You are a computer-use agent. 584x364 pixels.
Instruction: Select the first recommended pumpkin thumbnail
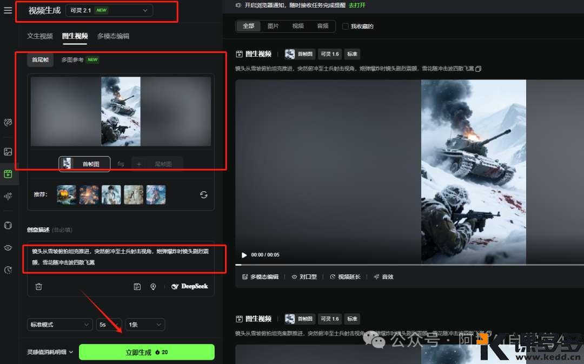67,195
